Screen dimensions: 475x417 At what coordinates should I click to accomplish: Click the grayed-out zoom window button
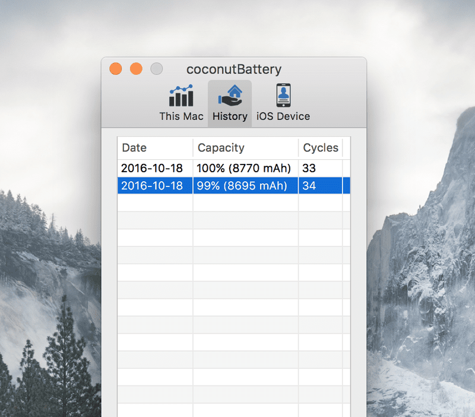[x=156, y=69]
